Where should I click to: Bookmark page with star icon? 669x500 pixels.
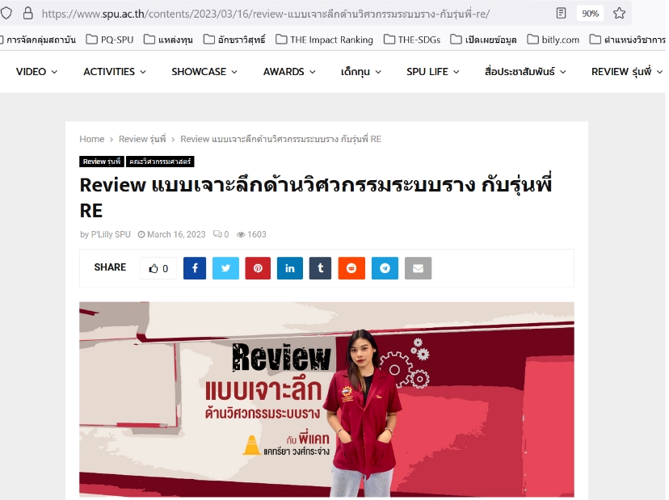point(619,13)
